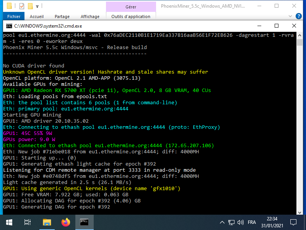
Task: Click the 'GPU1: Free VRAM: 7.922 GB' line
Action: click(x=65, y=195)
